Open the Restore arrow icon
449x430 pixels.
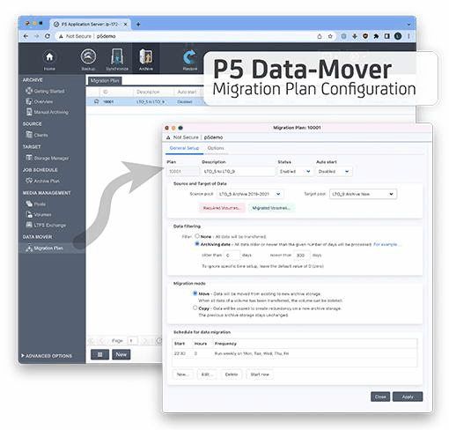[190, 57]
